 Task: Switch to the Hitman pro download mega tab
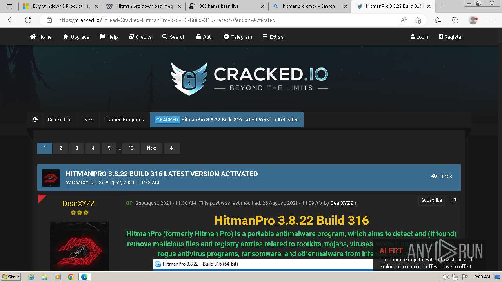144,6
